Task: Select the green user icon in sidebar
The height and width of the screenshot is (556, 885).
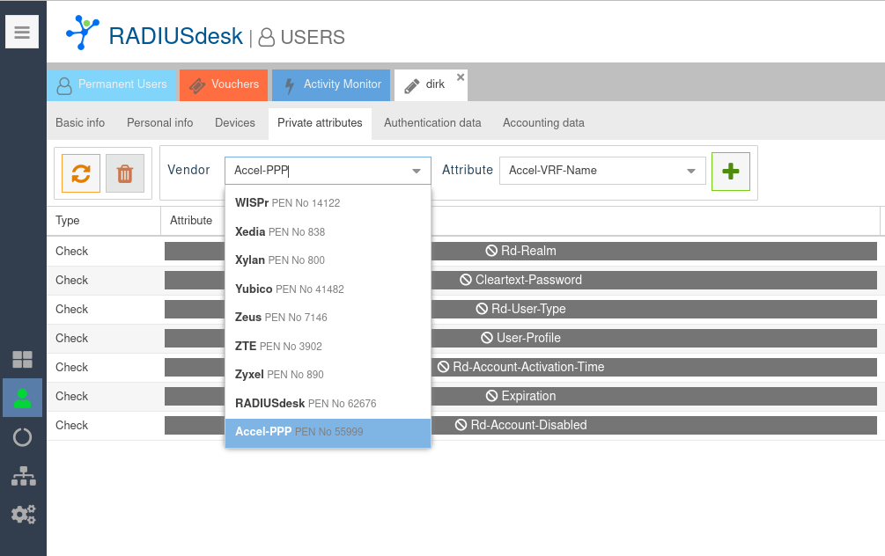Action: pos(22,398)
